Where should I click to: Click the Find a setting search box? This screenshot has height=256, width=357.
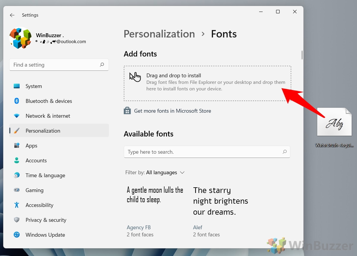click(x=59, y=65)
